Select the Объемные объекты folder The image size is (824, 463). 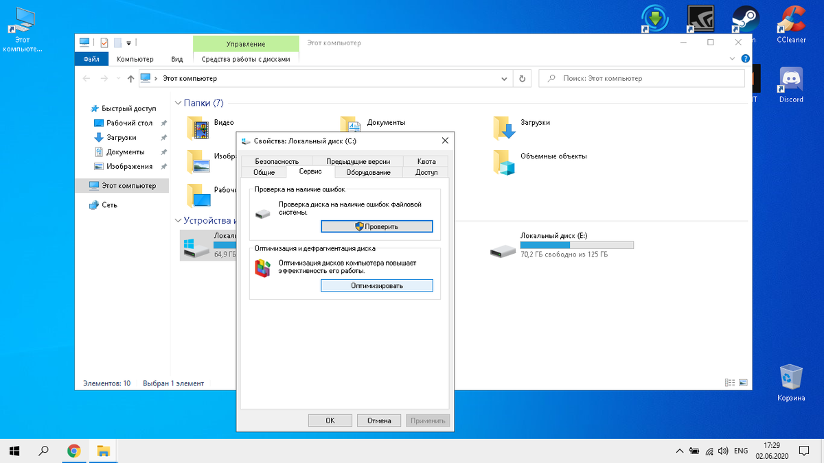505,163
